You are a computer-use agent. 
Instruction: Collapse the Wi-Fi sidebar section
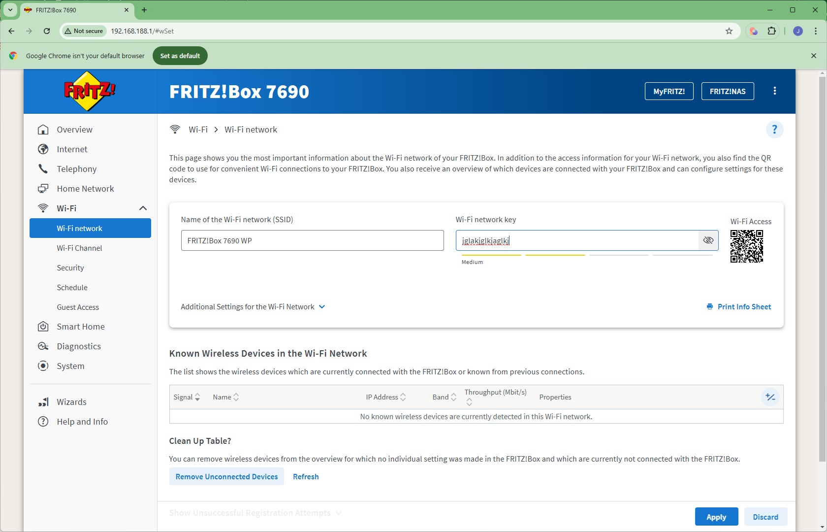[x=143, y=208]
